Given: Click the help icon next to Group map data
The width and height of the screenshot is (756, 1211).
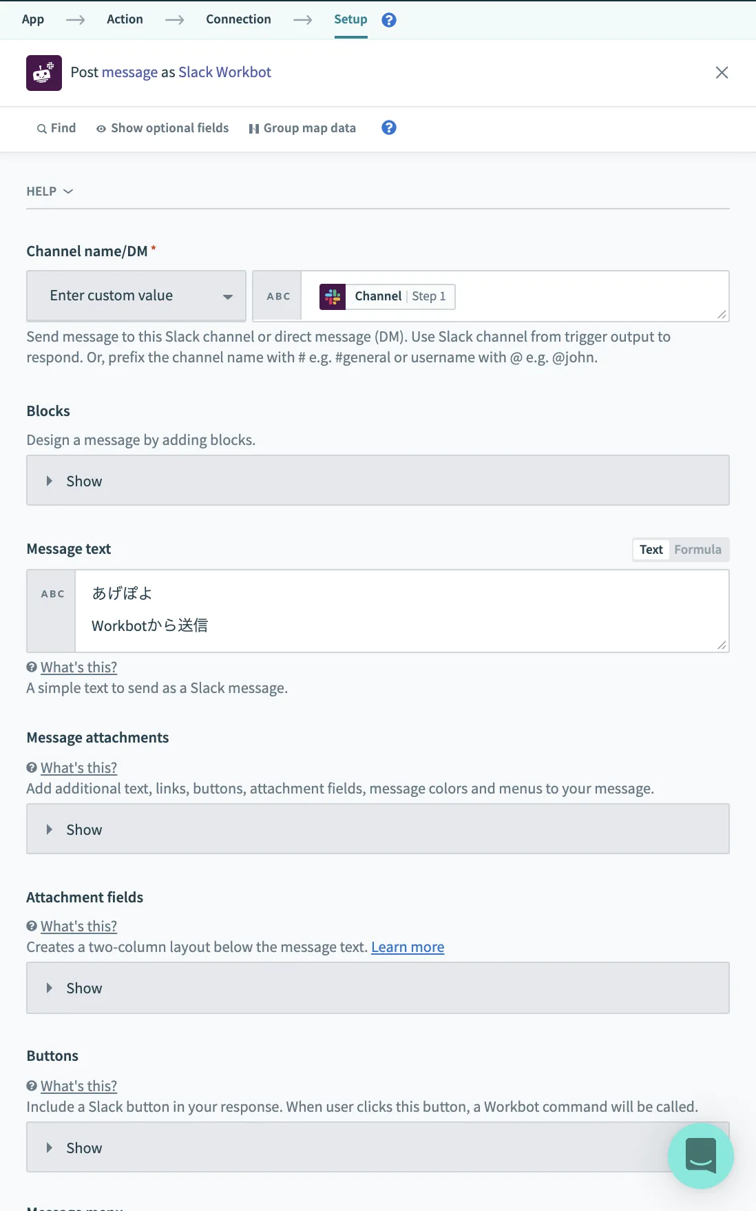Looking at the screenshot, I should click(x=389, y=127).
